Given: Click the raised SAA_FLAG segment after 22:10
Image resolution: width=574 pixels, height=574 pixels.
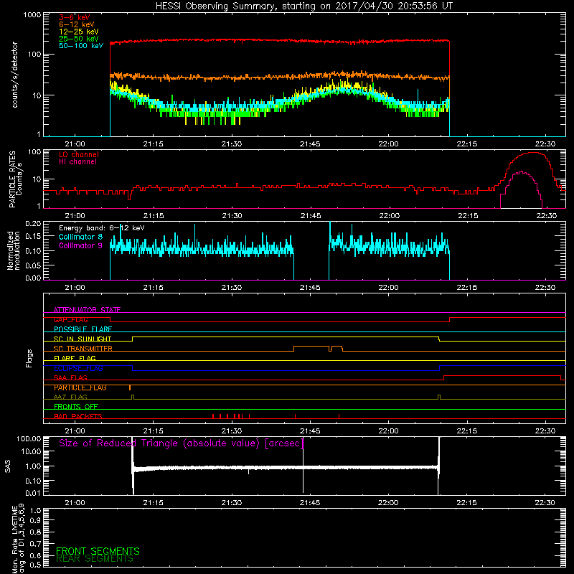Looking at the screenshot, I should pyautogui.click(x=502, y=375).
